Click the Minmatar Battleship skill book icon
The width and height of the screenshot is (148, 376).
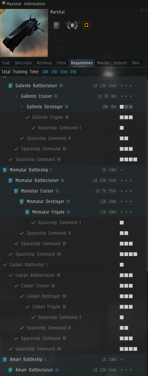click(x=5, y=170)
